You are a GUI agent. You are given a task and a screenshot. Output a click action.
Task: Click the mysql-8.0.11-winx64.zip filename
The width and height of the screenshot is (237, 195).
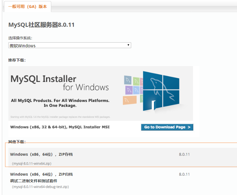pos(32,164)
